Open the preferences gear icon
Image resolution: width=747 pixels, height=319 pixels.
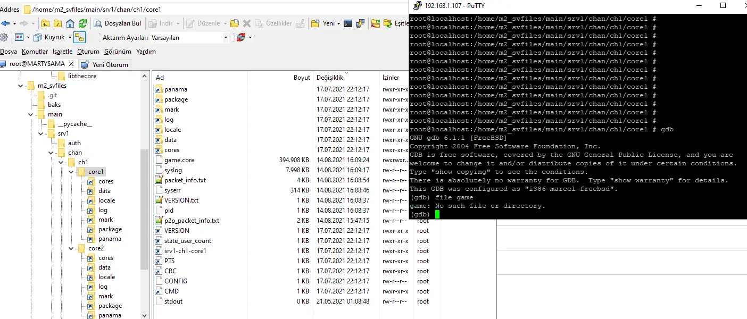point(4,37)
